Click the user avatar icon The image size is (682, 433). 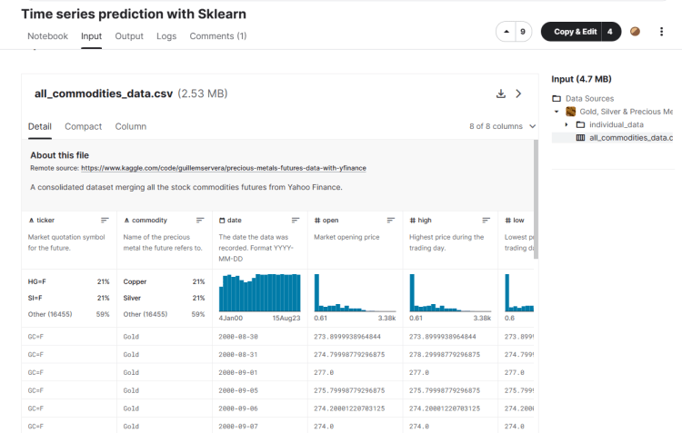tap(635, 32)
